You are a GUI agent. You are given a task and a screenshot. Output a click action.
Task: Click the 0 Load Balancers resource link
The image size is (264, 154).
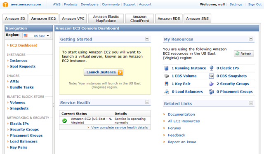[187, 92]
